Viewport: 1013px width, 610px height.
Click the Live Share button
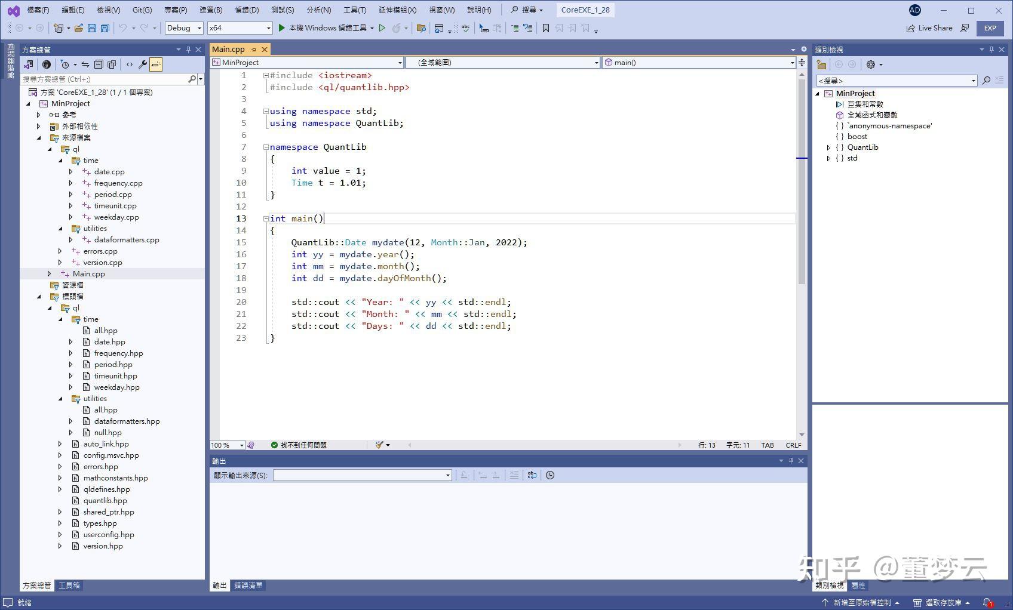click(x=929, y=28)
